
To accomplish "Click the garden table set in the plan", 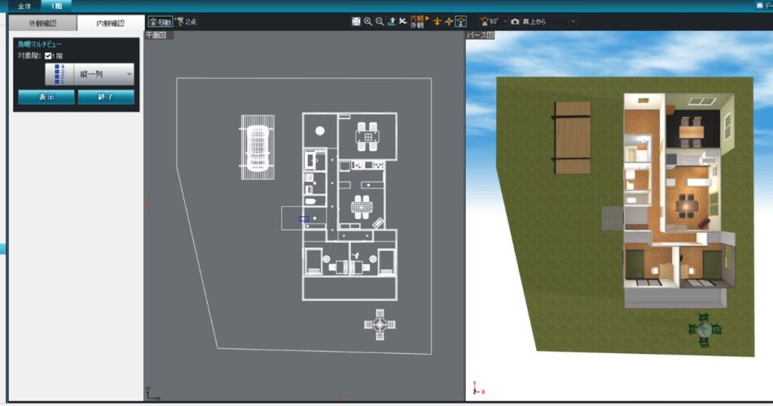I will tap(380, 324).
